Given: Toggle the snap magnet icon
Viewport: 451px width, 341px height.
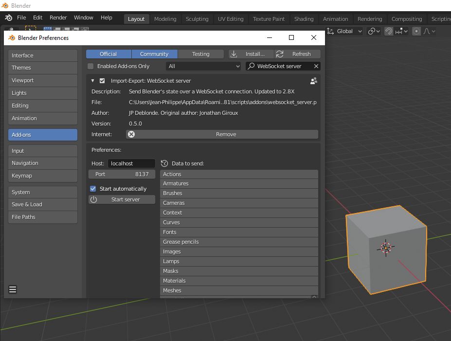Looking at the screenshot, I should [389, 31].
